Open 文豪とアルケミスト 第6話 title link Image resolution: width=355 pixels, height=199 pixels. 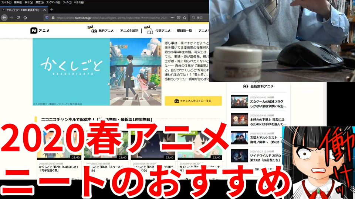click(266, 140)
